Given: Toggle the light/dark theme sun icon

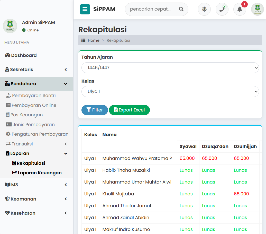Looking at the screenshot, I should point(204,9).
